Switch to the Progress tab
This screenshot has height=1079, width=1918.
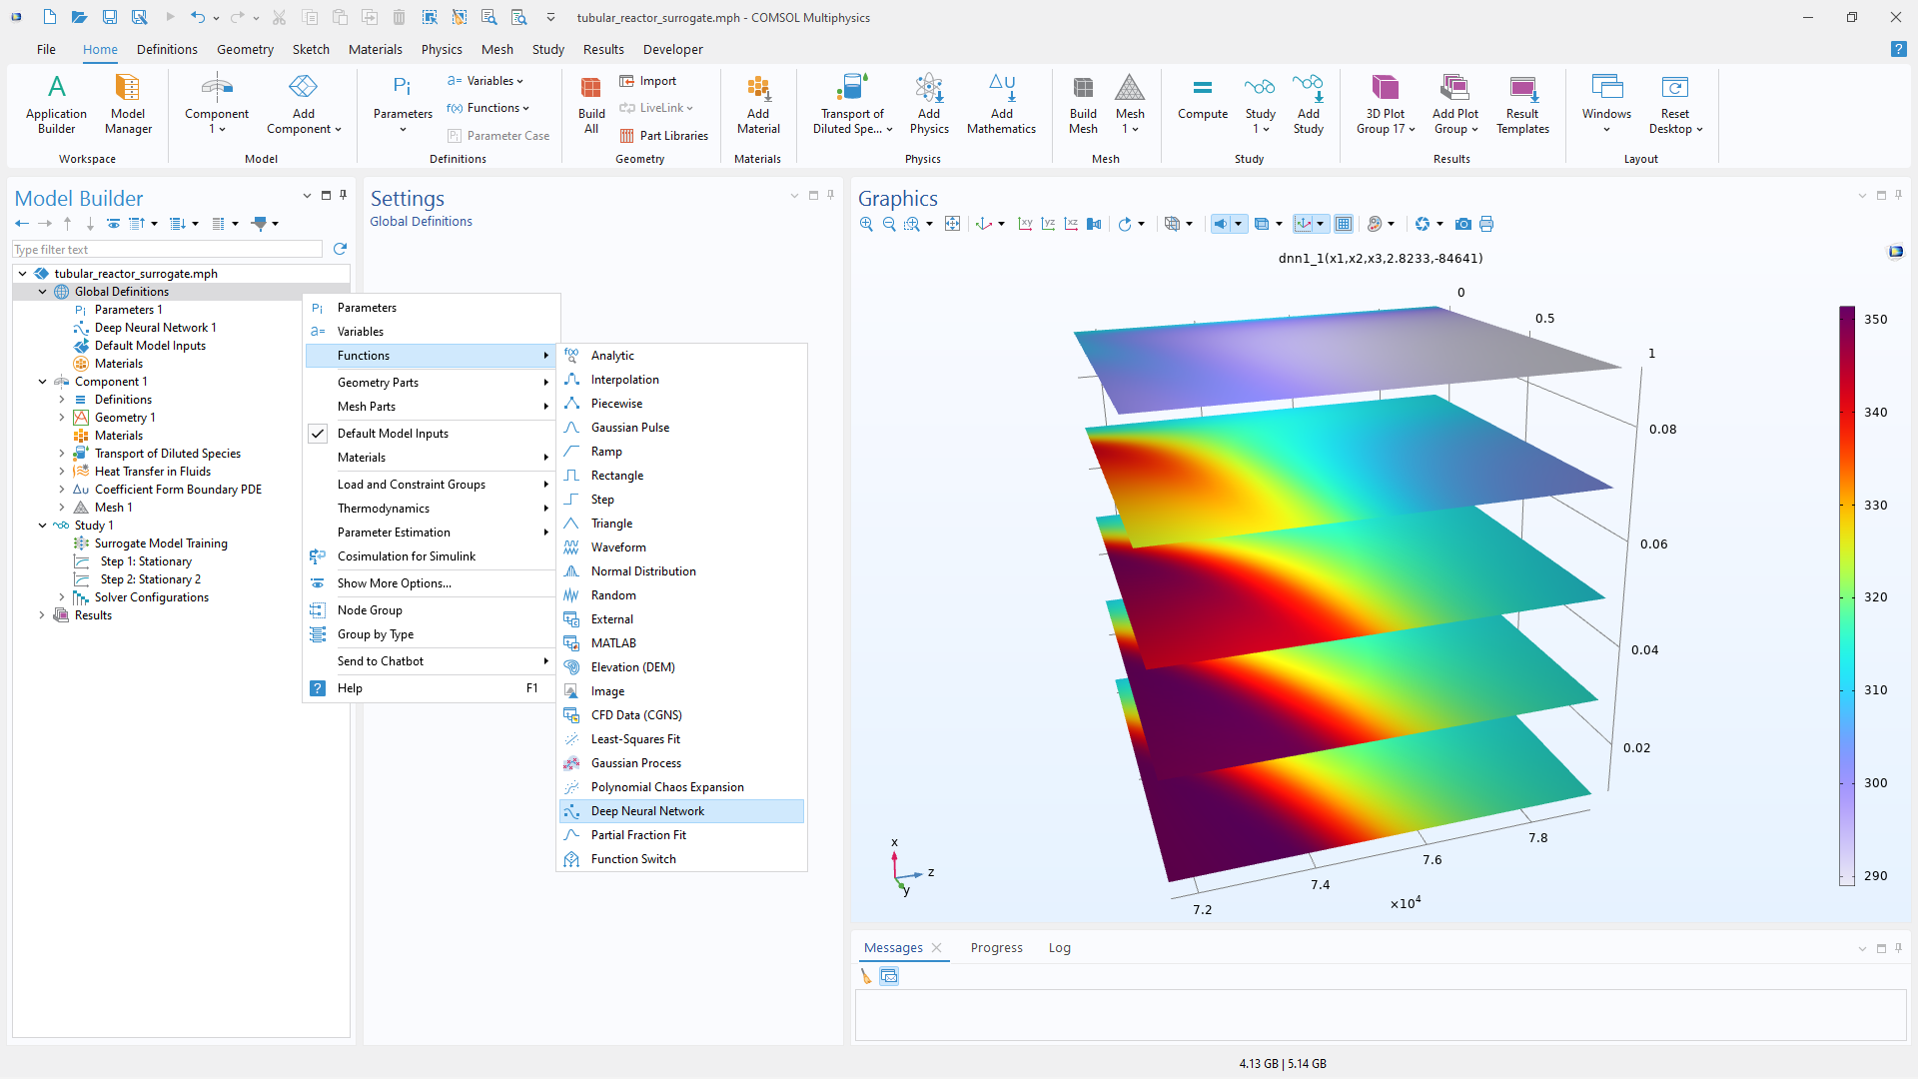996,947
